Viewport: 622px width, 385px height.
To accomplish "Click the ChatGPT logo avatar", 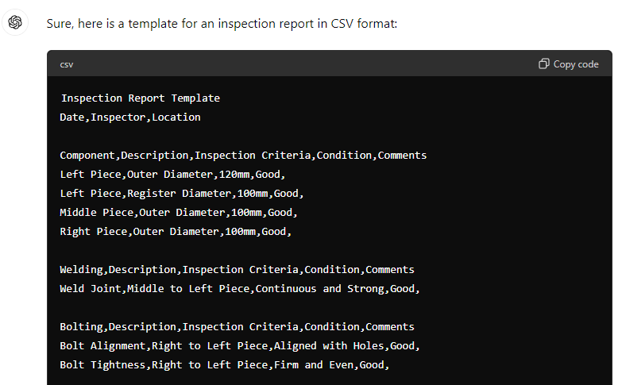I will [15, 23].
